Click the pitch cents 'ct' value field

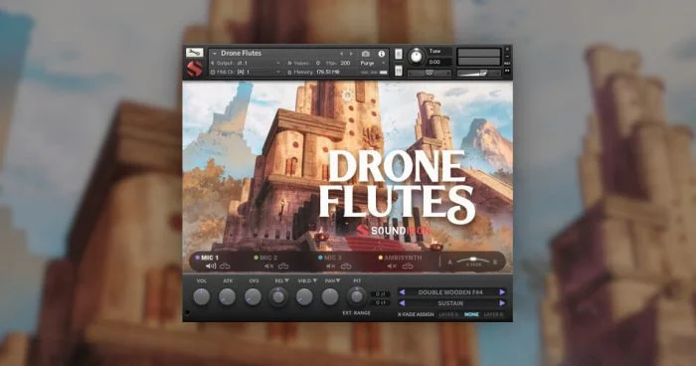[380, 302]
